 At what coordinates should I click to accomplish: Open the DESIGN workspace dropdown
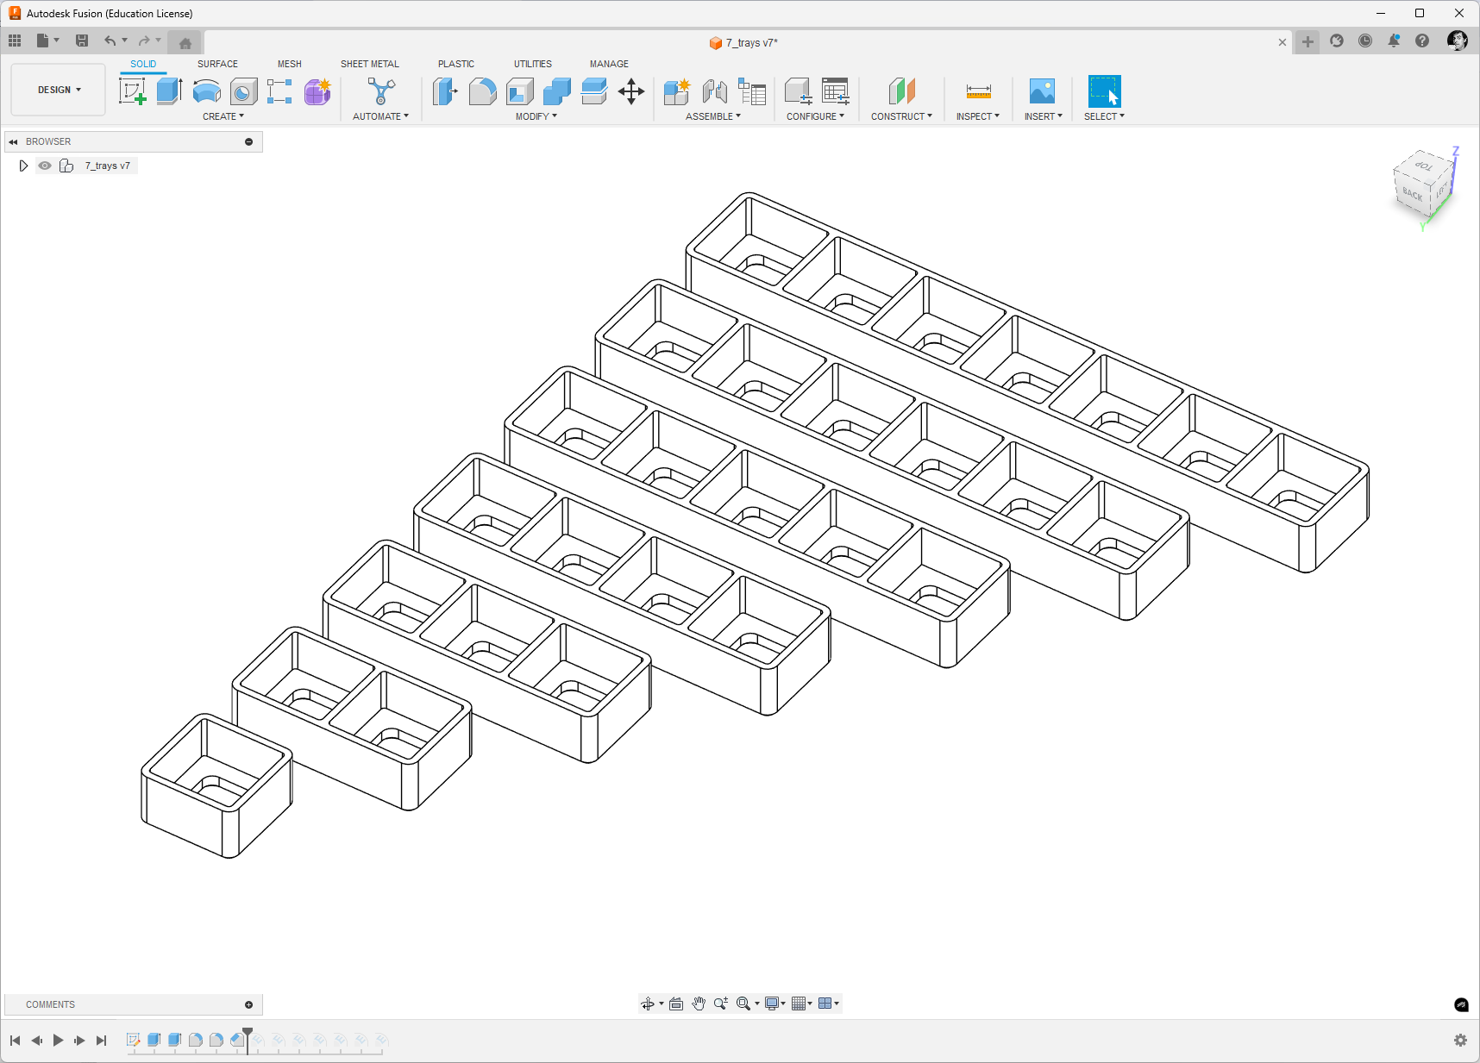(x=59, y=90)
